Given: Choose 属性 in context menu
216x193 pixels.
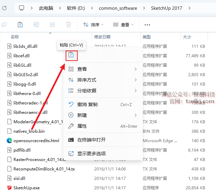Looking at the screenshot, I should point(103,126).
